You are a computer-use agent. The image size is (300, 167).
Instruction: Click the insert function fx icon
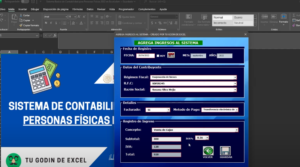coord(55,35)
